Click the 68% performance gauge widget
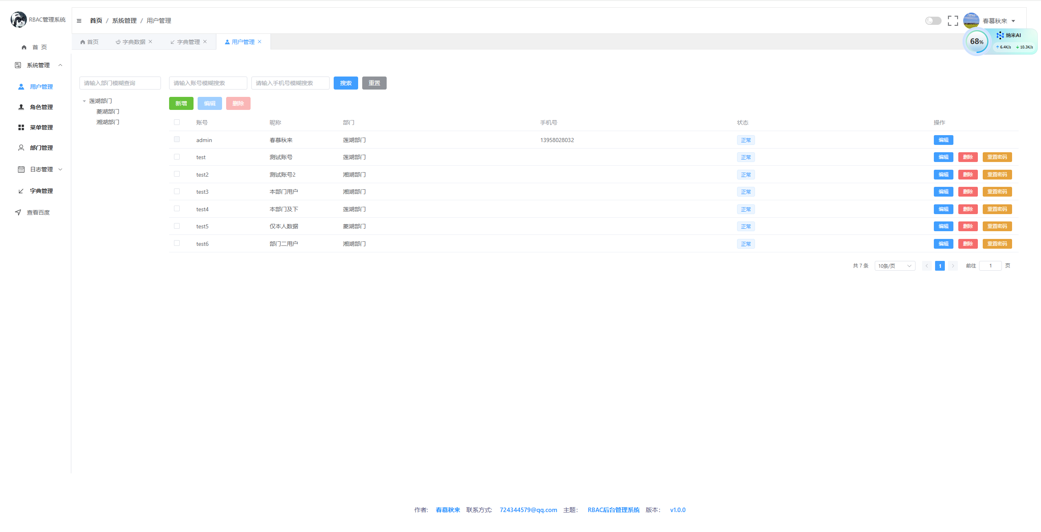 (976, 42)
